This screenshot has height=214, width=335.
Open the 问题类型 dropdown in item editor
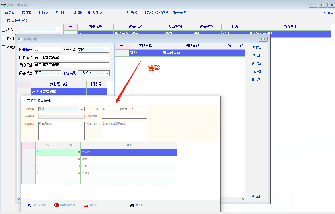tap(82, 109)
